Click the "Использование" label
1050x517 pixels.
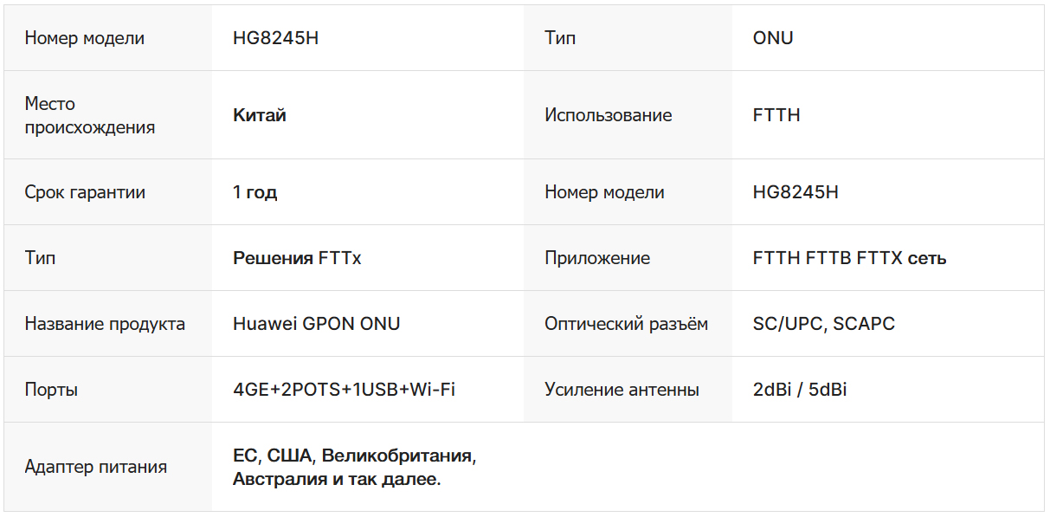click(x=608, y=115)
